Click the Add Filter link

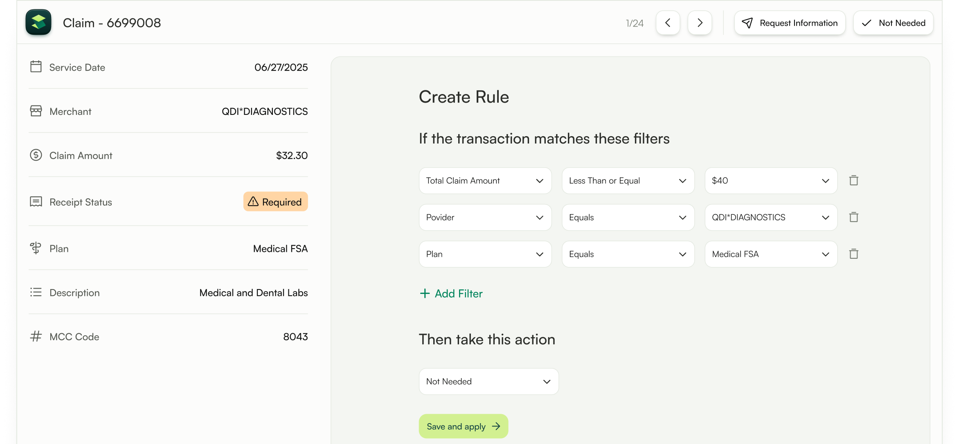(451, 294)
